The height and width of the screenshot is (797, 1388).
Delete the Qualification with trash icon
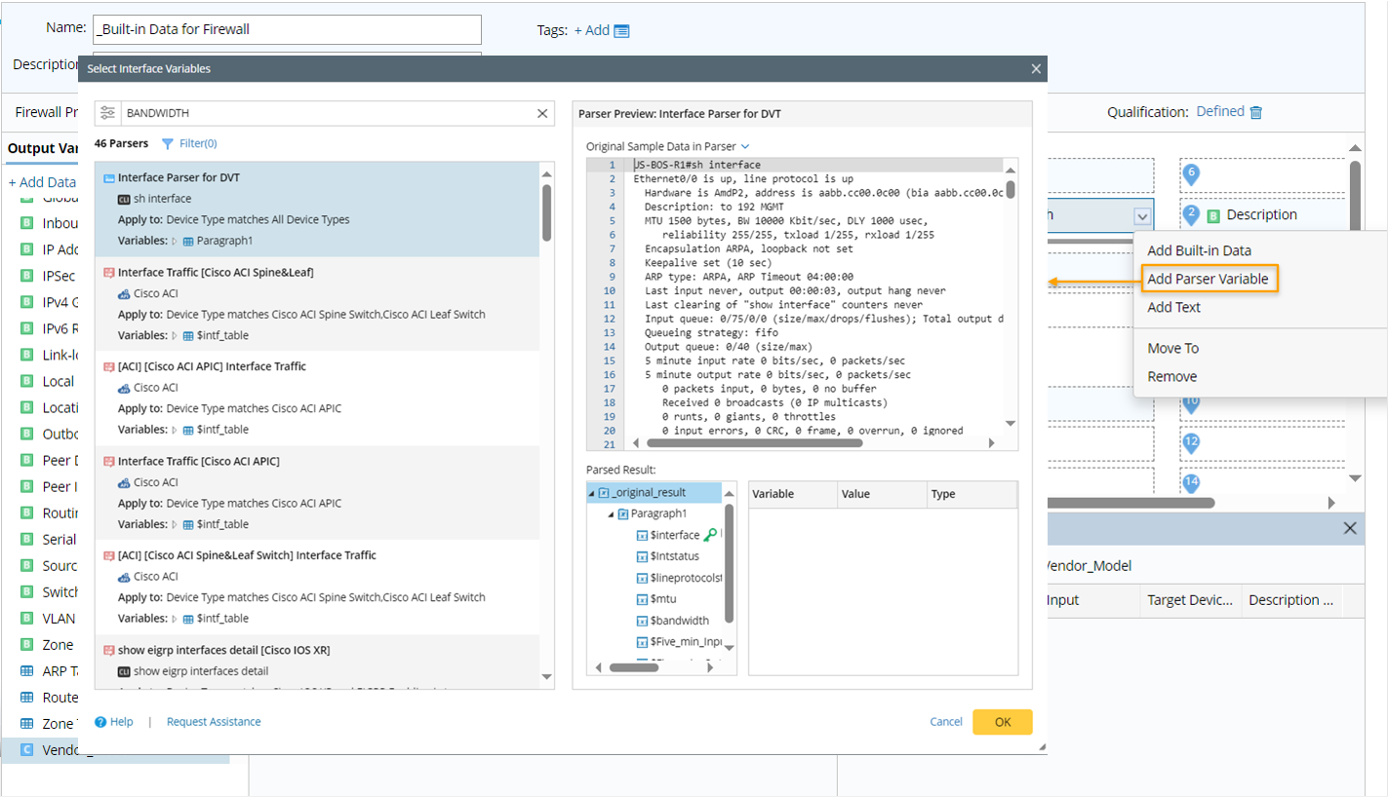click(1256, 112)
